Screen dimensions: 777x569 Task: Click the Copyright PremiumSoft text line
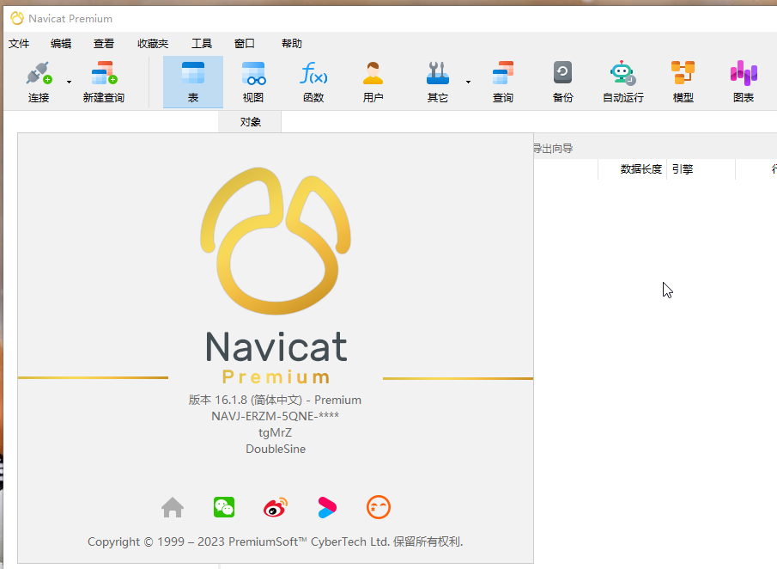click(x=275, y=541)
